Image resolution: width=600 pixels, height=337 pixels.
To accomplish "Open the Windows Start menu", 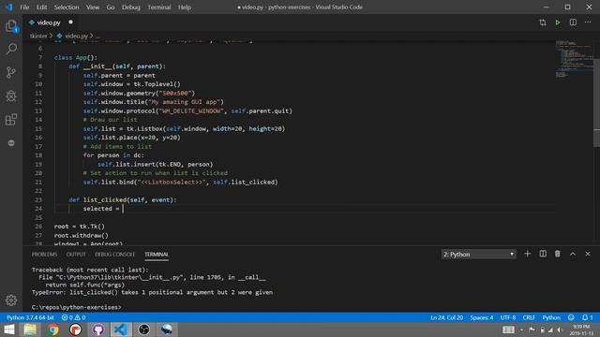I will 8,330.
